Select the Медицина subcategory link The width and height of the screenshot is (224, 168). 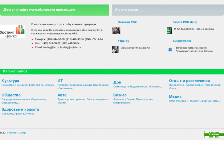(7, 114)
